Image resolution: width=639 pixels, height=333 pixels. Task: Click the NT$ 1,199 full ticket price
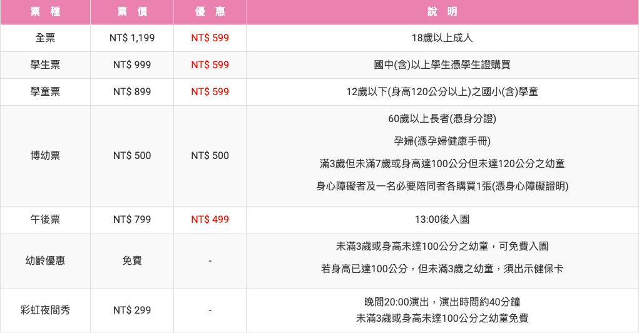pyautogui.click(x=132, y=38)
